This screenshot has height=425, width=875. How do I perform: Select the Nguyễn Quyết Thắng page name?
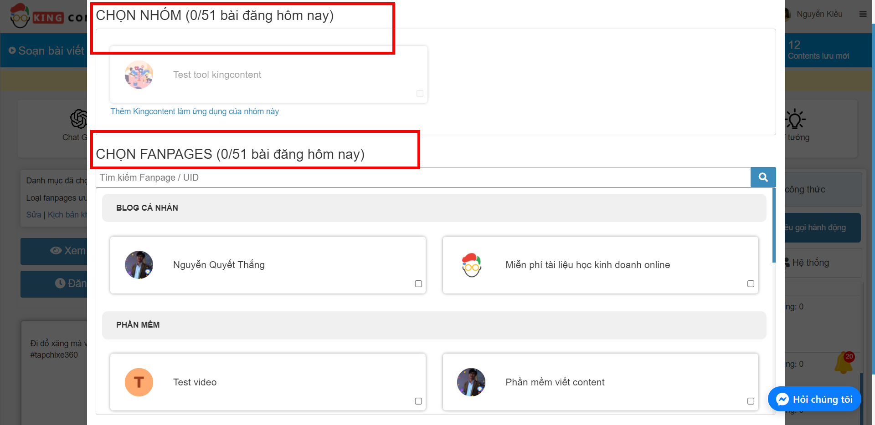click(x=219, y=265)
